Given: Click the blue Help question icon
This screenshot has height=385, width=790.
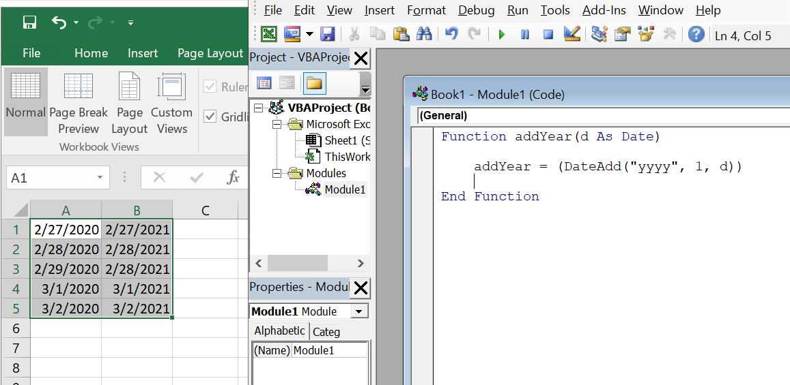Looking at the screenshot, I should coord(696,34).
